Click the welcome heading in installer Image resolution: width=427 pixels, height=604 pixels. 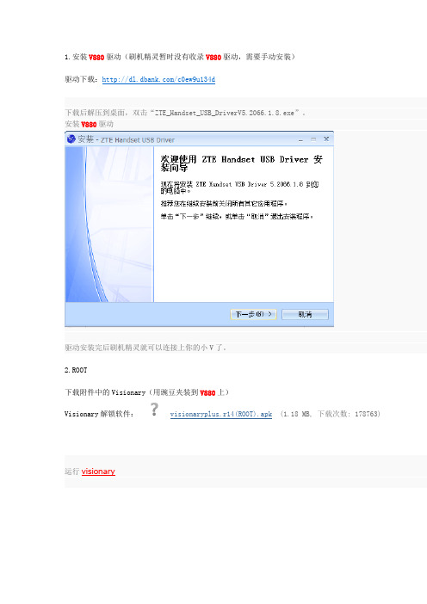242,163
